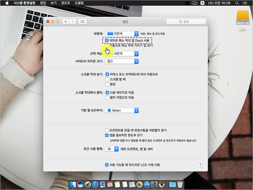Select 항상 scroll bar option
Image resolution: width=253 pixels, height=190 pixels.
[x=107, y=84]
